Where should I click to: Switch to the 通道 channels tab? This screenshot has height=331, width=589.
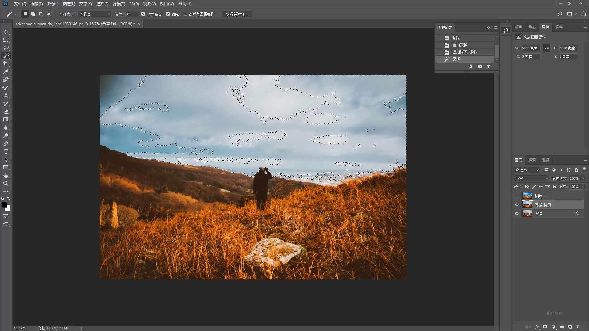(532, 160)
